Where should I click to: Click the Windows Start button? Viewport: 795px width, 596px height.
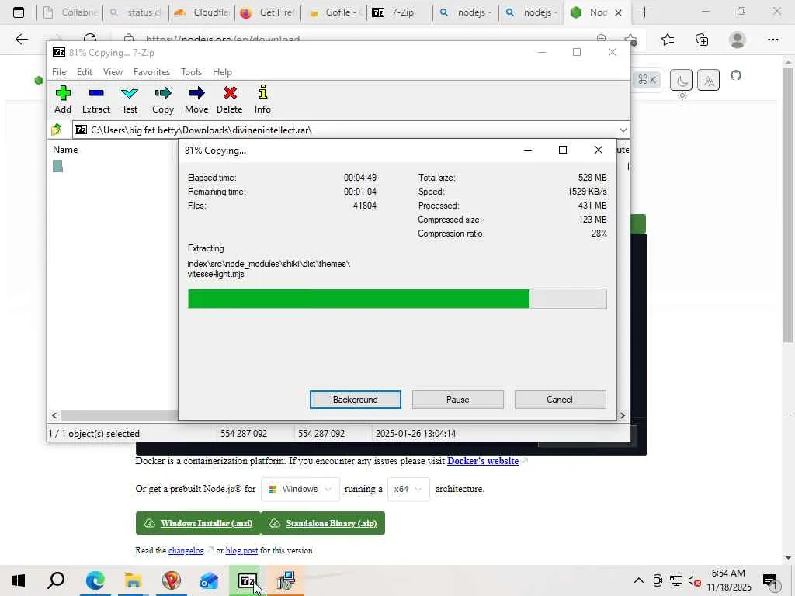point(19,580)
